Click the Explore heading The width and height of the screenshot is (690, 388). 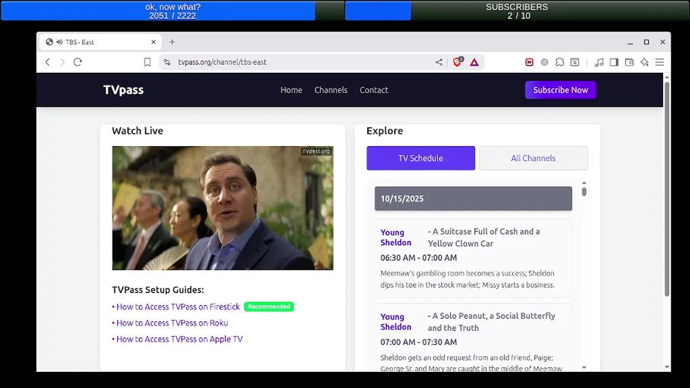(x=384, y=131)
